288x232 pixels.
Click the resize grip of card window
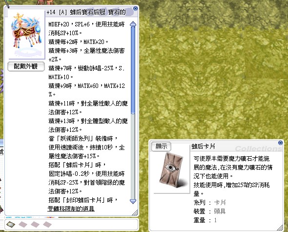tap(280, 228)
